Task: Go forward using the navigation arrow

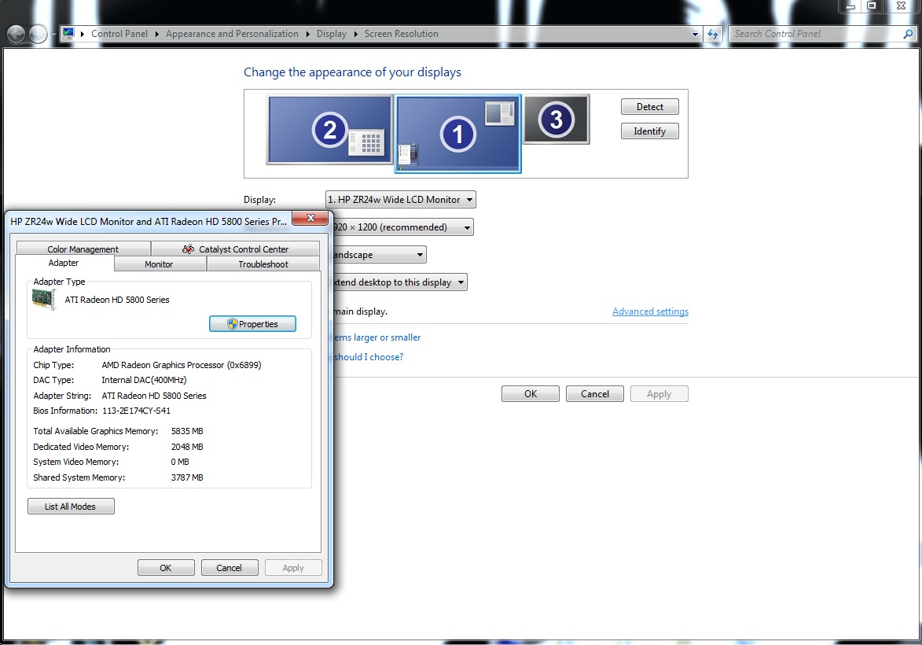Action: pyautogui.click(x=39, y=35)
